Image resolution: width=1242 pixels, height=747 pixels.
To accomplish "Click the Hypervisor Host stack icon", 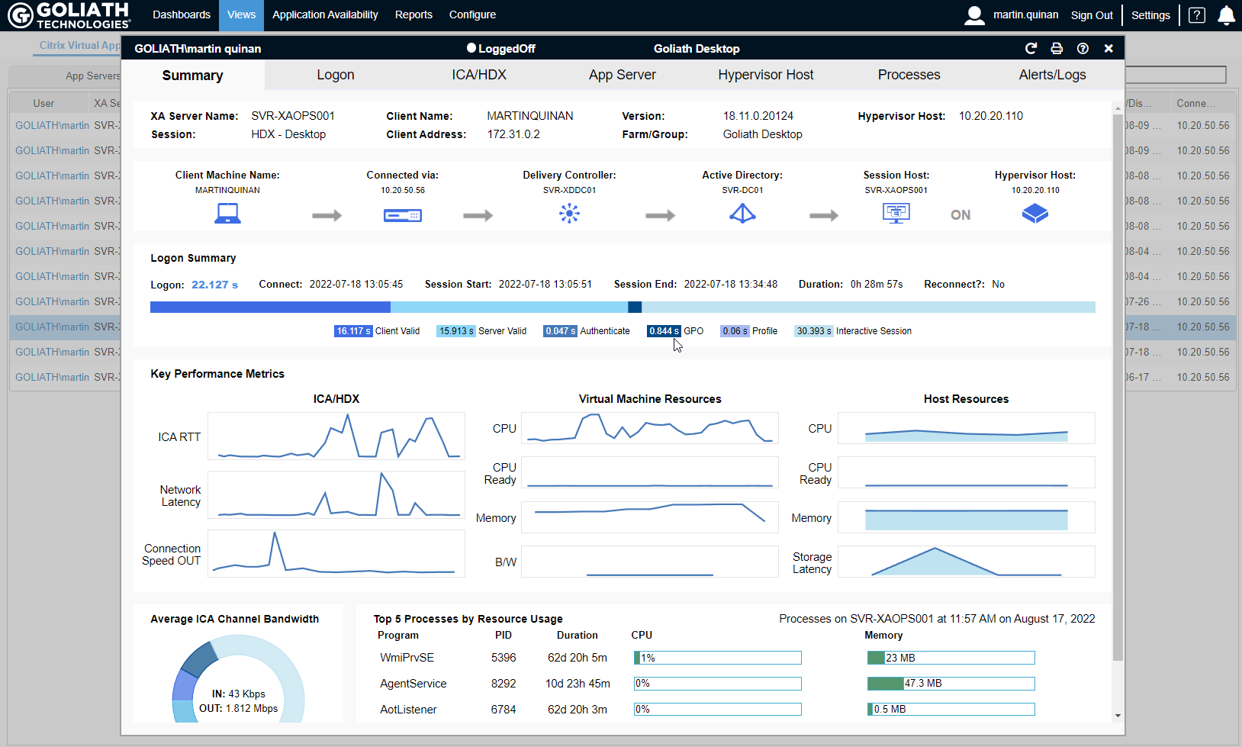I will tap(1035, 214).
